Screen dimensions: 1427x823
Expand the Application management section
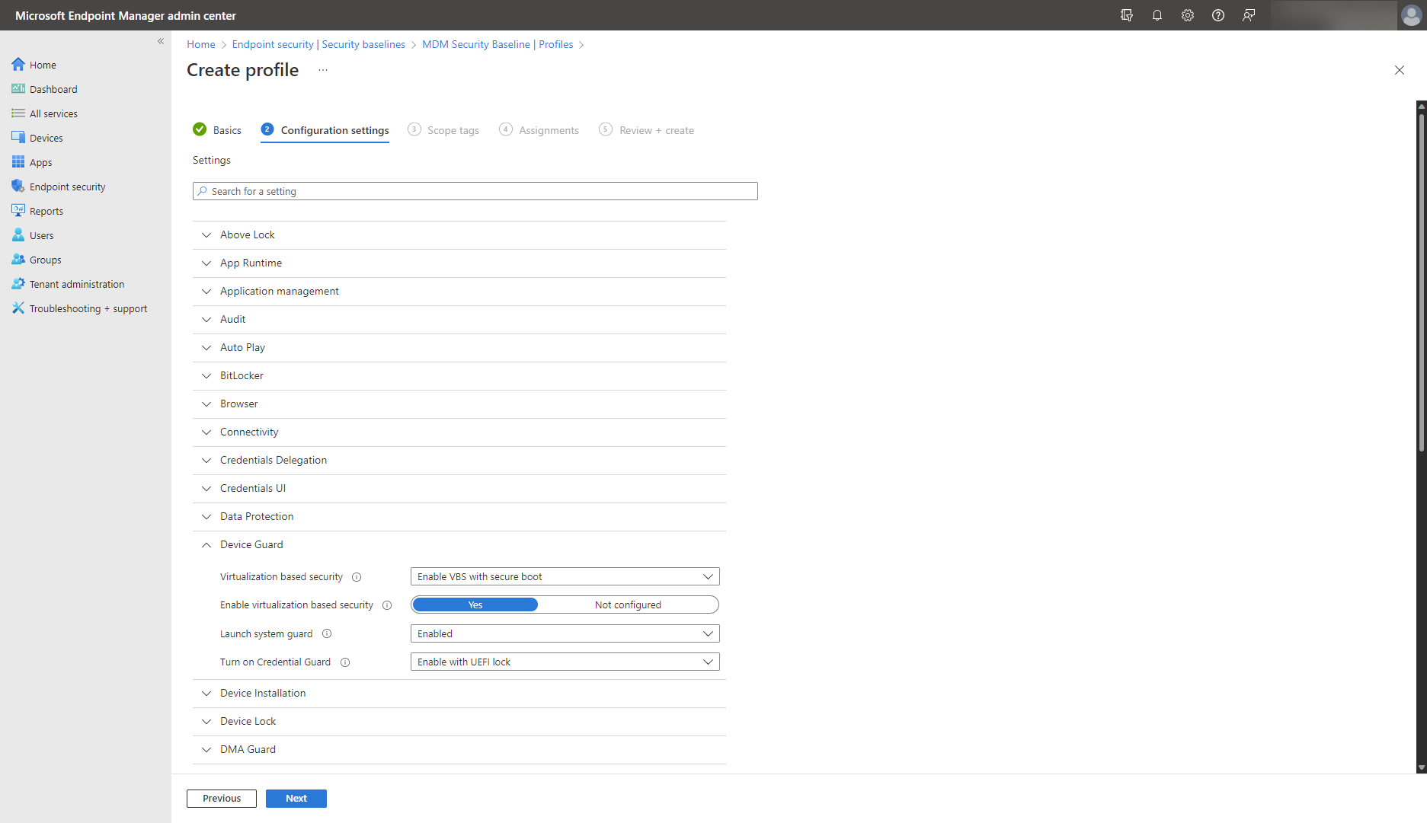tap(459, 292)
